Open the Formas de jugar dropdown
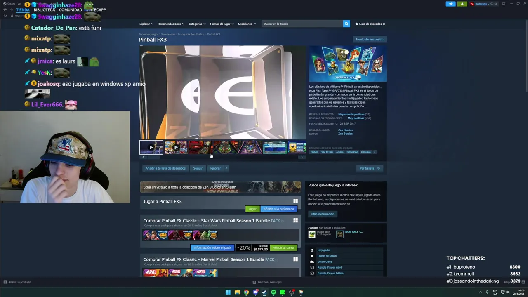This screenshot has width=528, height=297. point(222,24)
